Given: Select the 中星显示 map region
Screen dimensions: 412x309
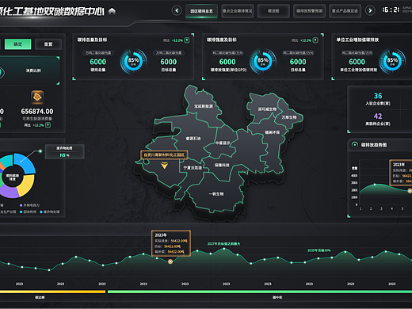Looking at the screenshot, I should pos(223,143).
